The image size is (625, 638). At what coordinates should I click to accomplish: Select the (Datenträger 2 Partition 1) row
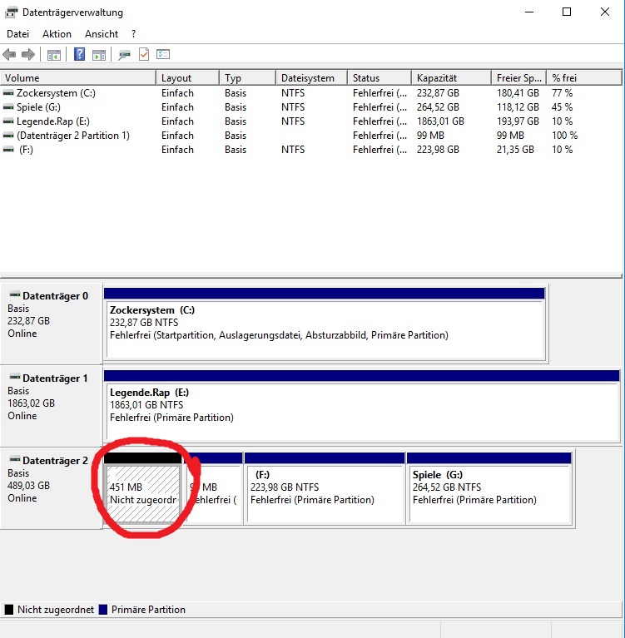pyautogui.click(x=311, y=136)
